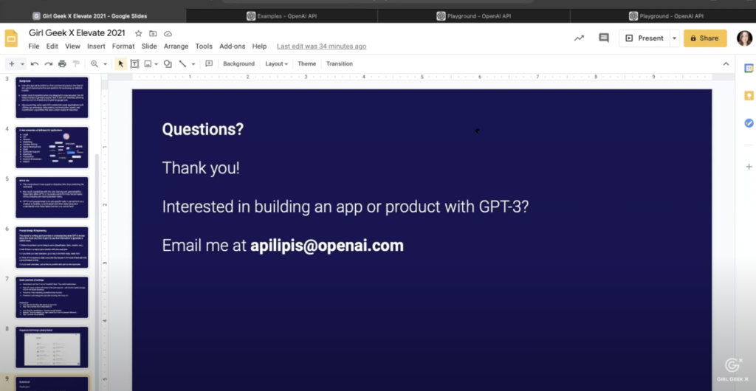Viewport: 756px width, 391px height.
Task: Open the Keep side panel icon
Action: point(749,96)
